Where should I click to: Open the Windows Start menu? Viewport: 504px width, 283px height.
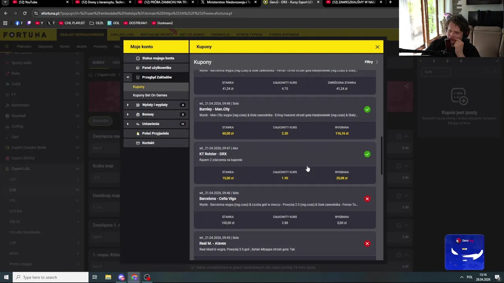point(6,277)
